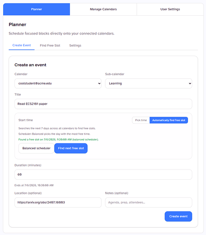Viewport: 206px width, 235px height.
Task: Click the Duration minutes input field
Action: tap(103, 174)
